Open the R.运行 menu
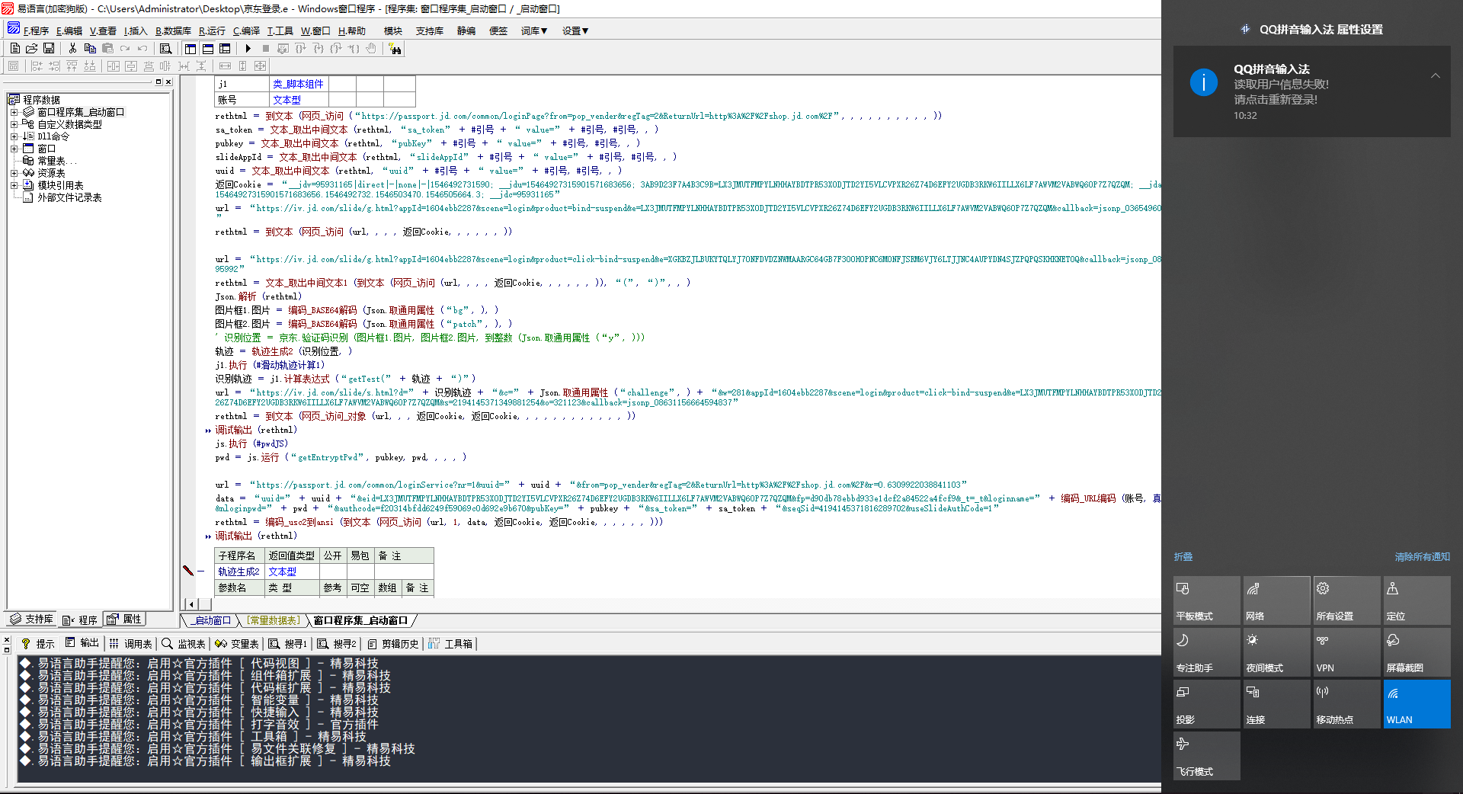The height and width of the screenshot is (794, 1463). [212, 31]
